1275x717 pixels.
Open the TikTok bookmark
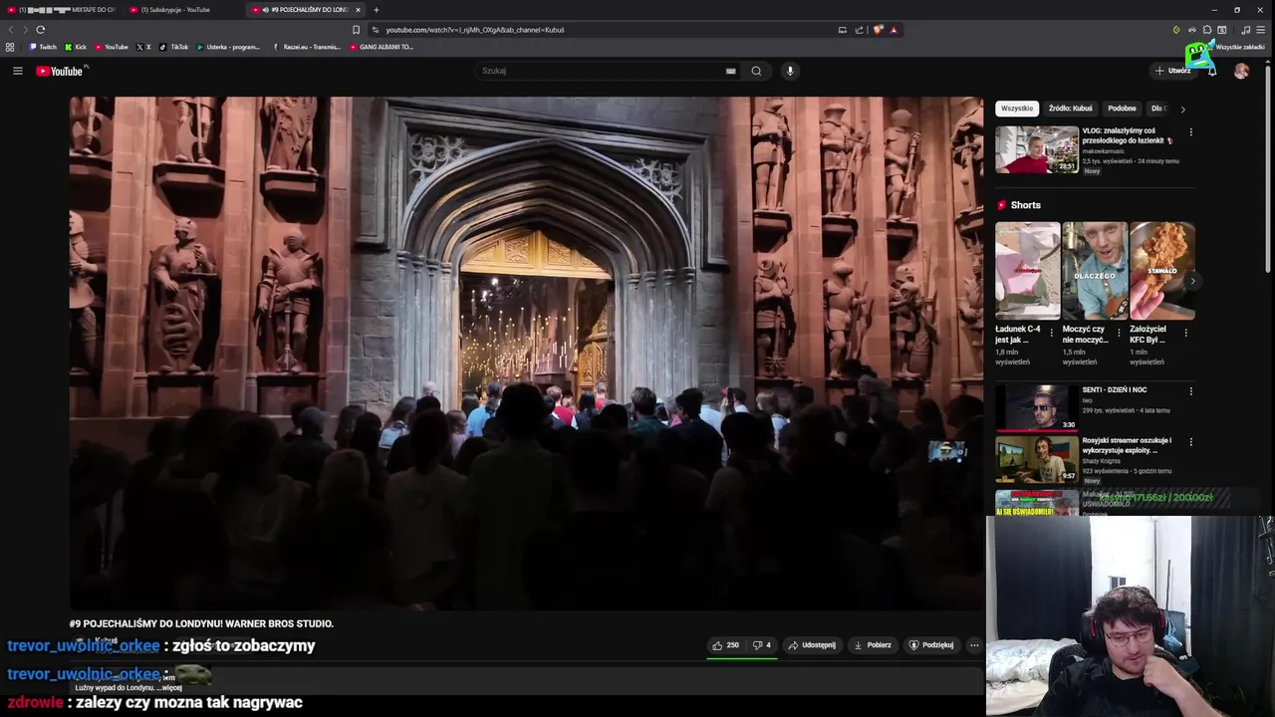(x=173, y=47)
